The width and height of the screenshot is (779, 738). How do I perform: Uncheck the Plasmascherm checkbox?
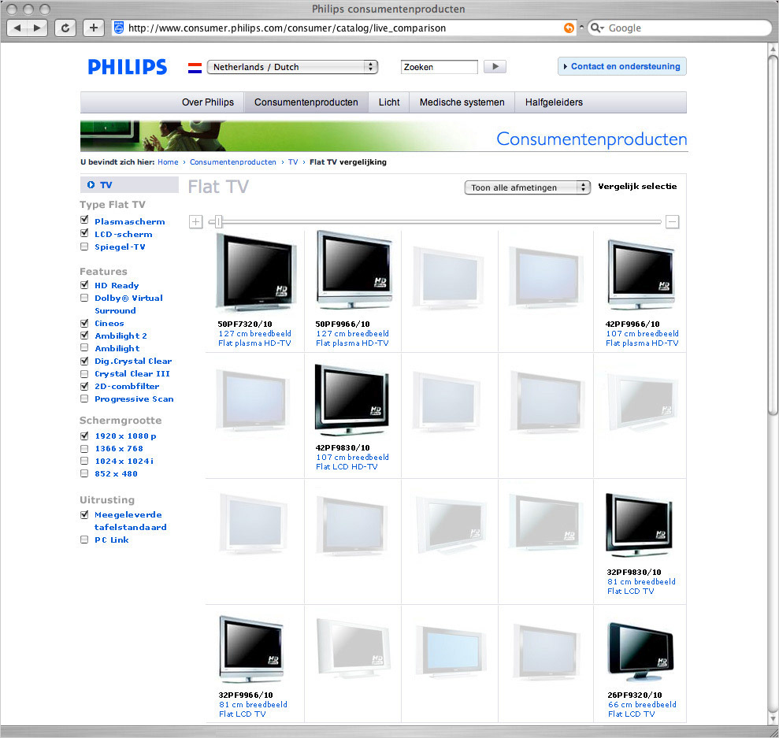pyautogui.click(x=84, y=220)
